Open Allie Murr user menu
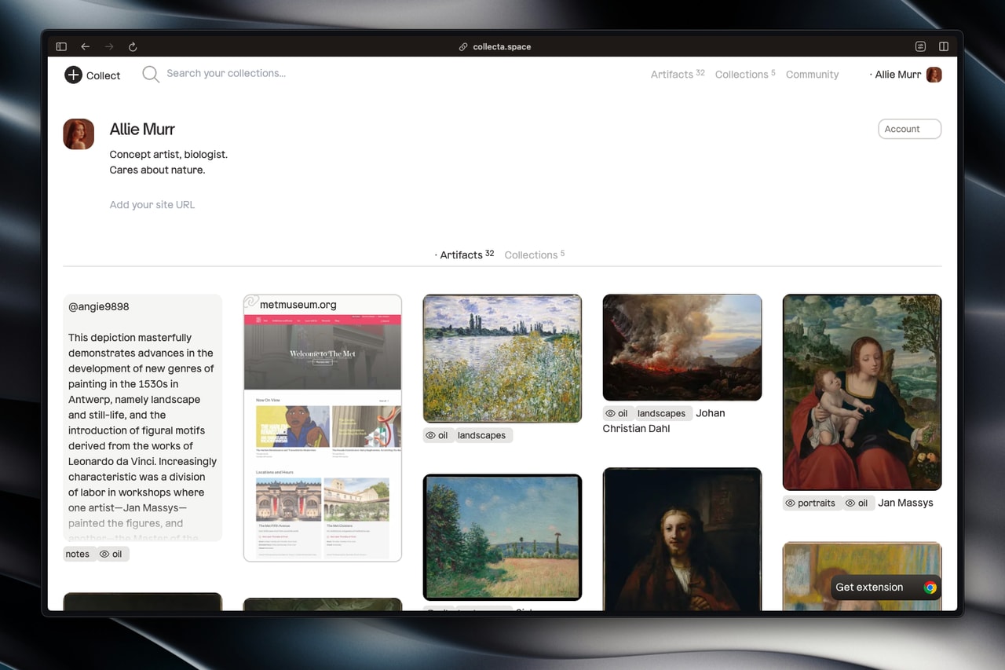1005x670 pixels. click(905, 75)
